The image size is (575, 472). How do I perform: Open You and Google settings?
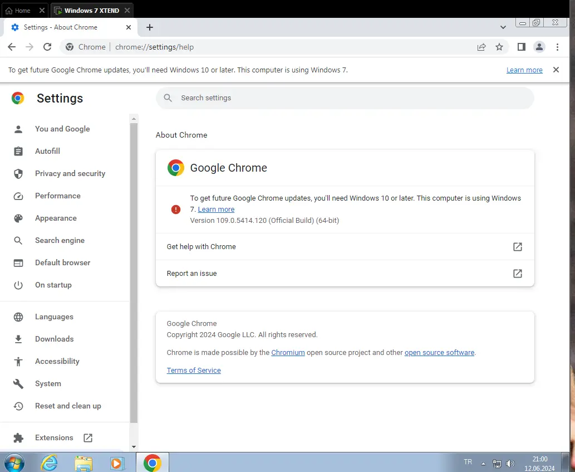point(62,129)
